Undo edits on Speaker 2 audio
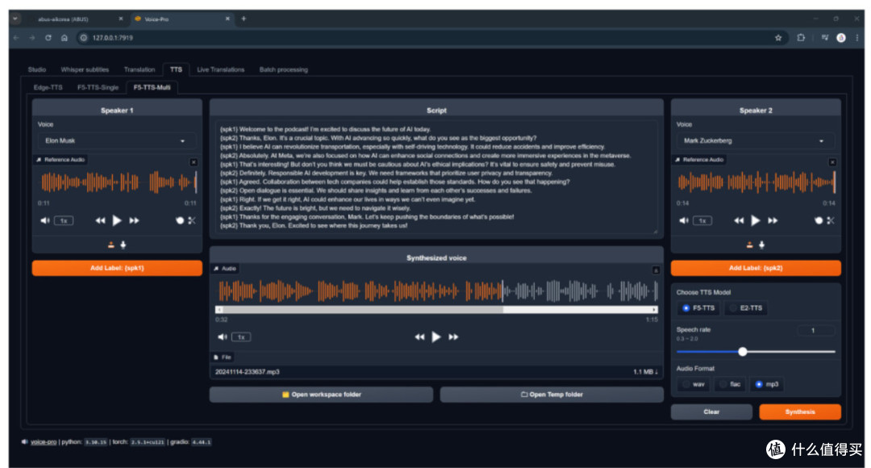871x468 pixels. (x=819, y=220)
